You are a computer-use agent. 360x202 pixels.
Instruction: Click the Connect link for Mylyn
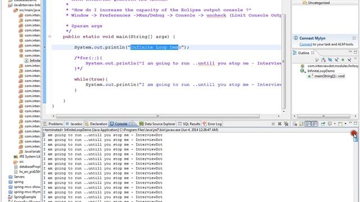tap(305, 44)
